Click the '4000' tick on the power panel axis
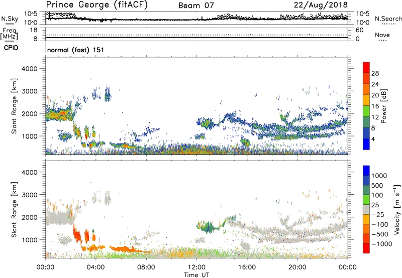 coord(29,69)
